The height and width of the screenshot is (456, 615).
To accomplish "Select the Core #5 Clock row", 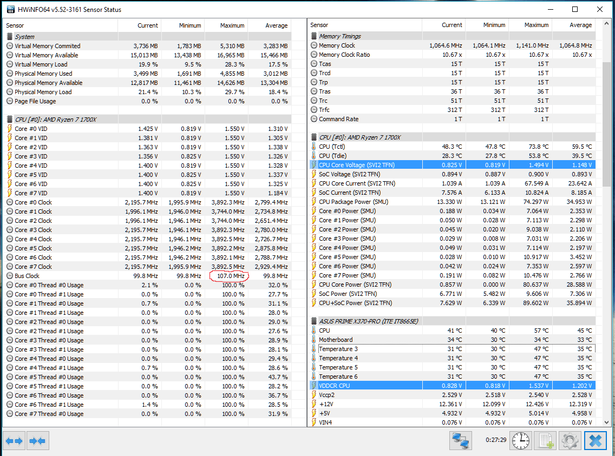I will click(x=148, y=248).
